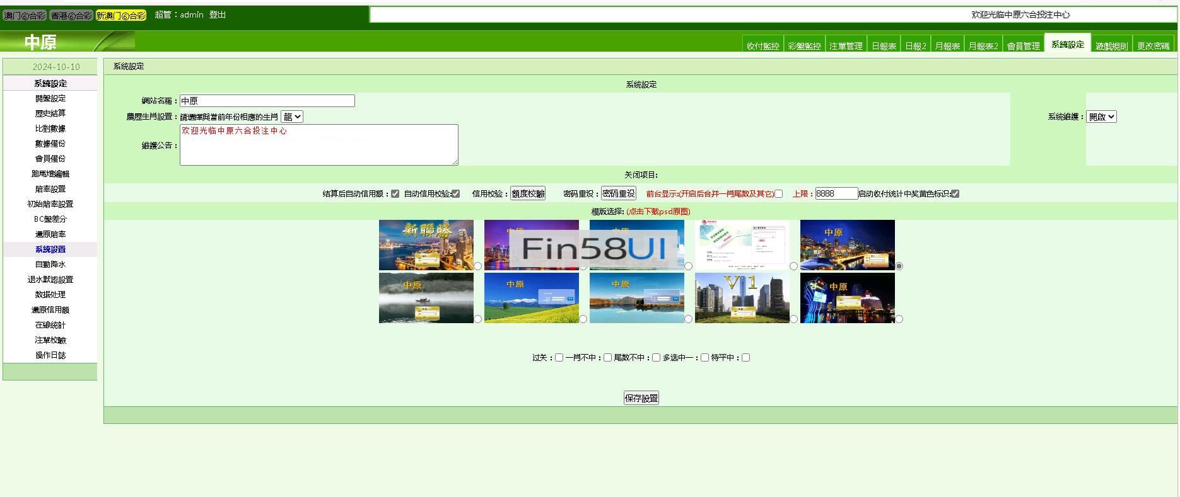Pick the V1 skyscraper template thumbnail
Image resolution: width=1180 pixels, height=497 pixels.
coord(742,298)
